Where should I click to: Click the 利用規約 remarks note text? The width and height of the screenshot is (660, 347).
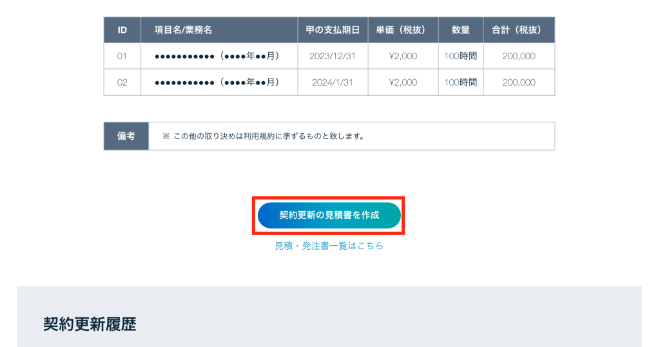coord(263,136)
